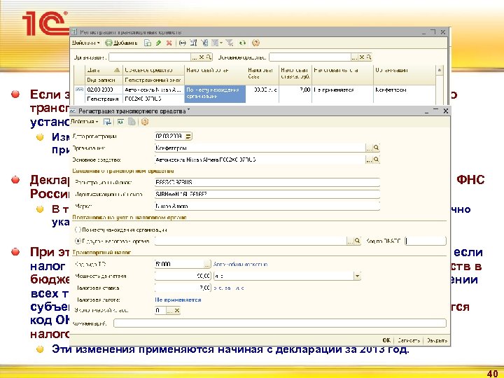504x378 pixels.
Task: Click the ellipsis button next to Код вида ТС
Action: click(x=207, y=264)
